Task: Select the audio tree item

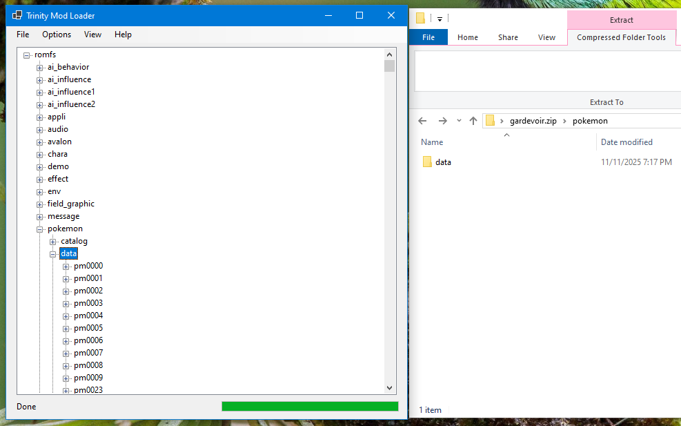Action: point(58,129)
